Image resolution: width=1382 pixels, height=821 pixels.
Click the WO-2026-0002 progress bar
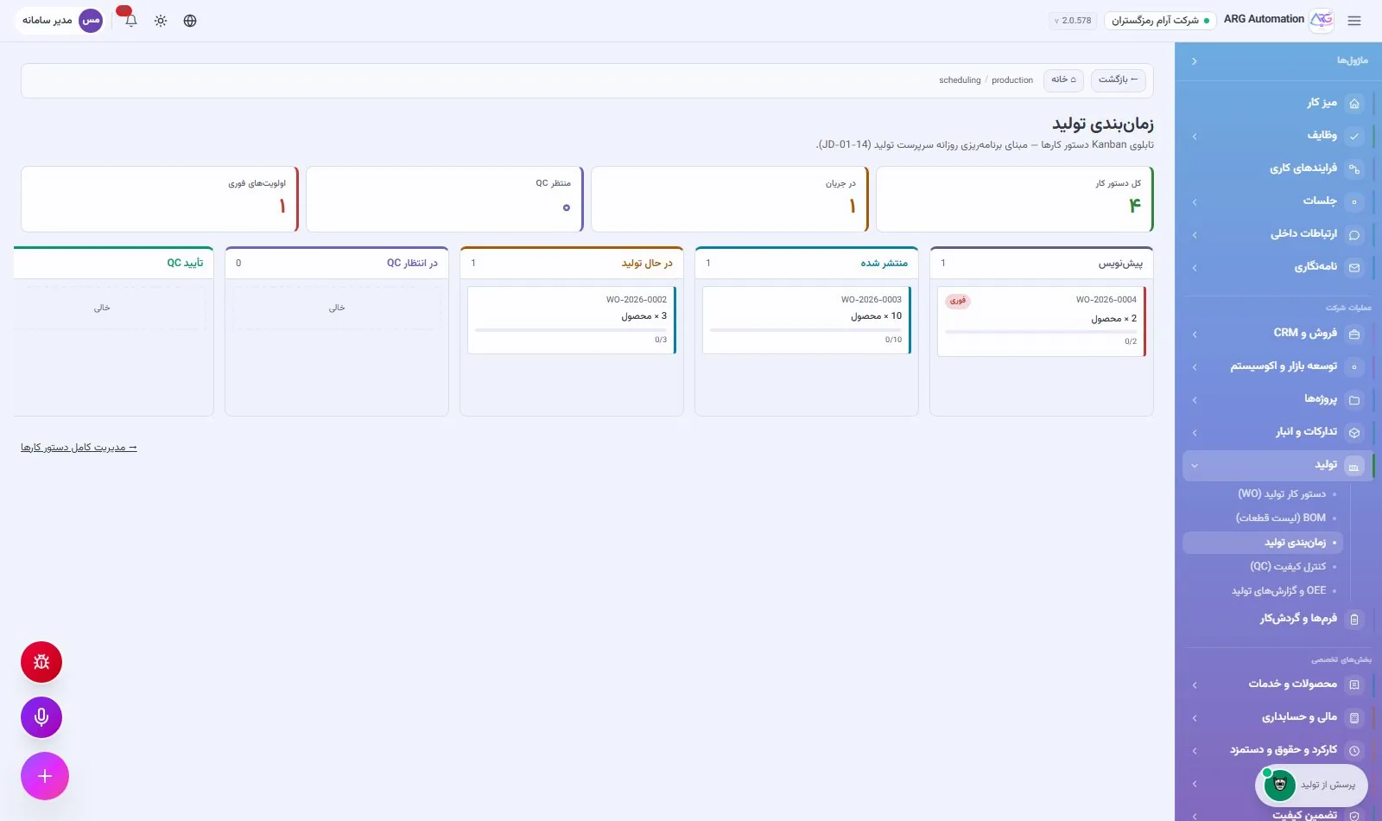pyautogui.click(x=571, y=330)
